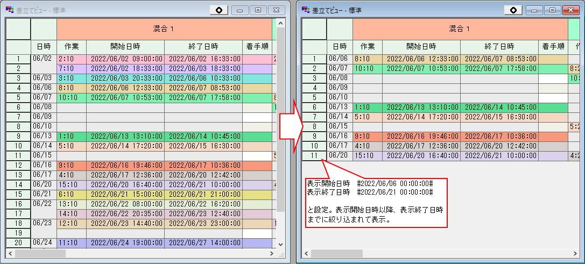
Task: Click left window's horizontal scrollbar left arrow
Action: pos(10,254)
